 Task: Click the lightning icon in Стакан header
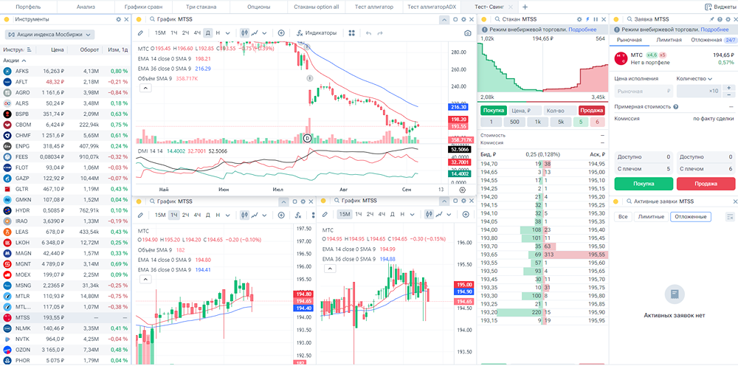coord(587,18)
